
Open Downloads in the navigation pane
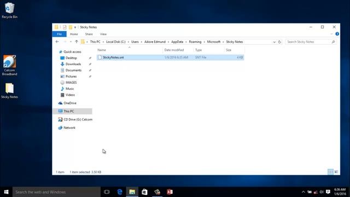coord(73,64)
